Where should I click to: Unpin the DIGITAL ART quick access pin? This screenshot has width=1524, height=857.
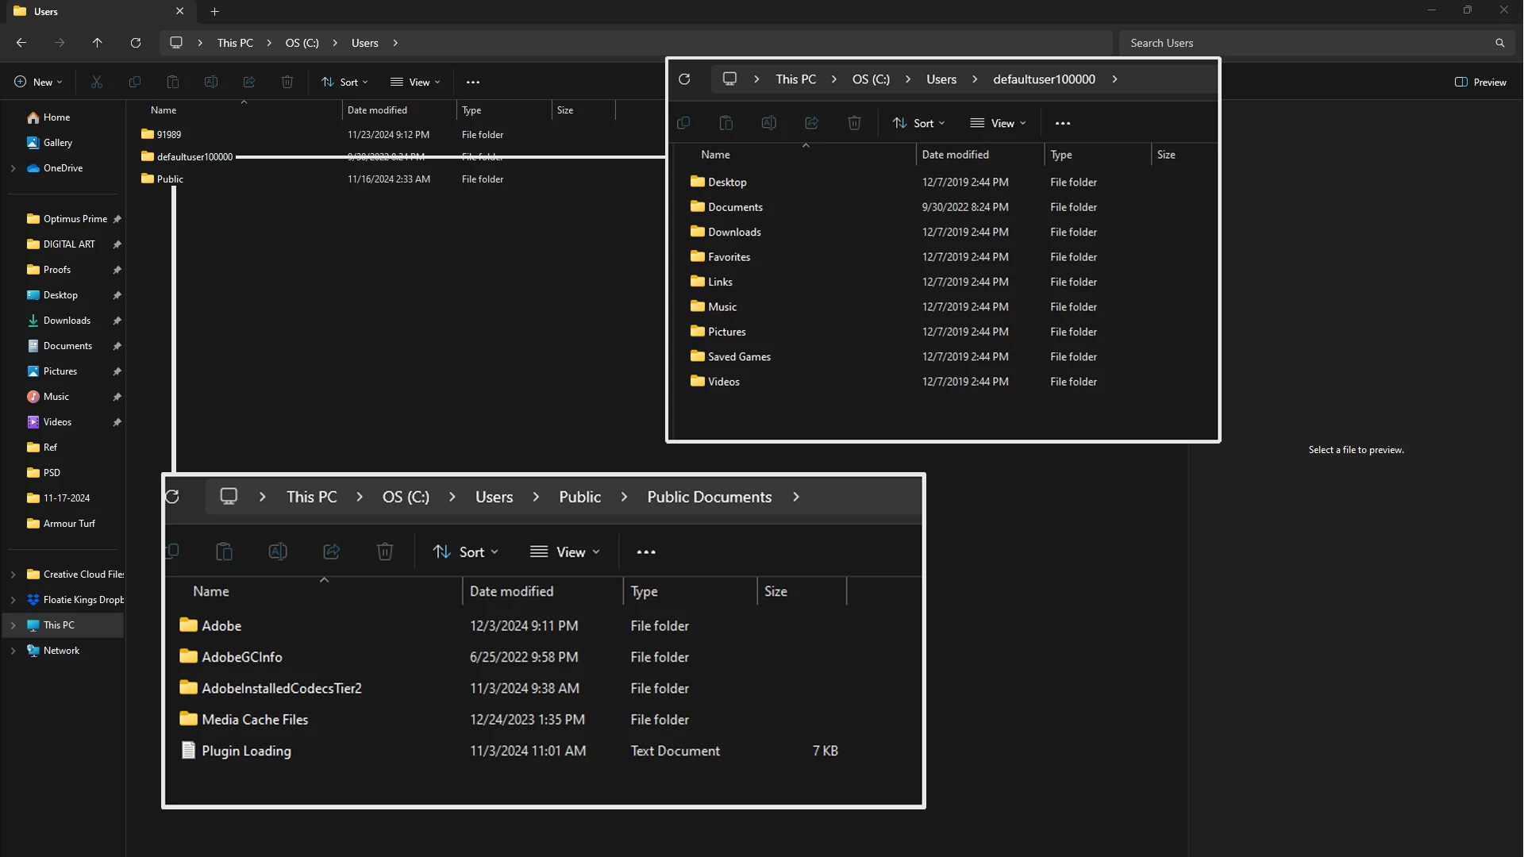pyautogui.click(x=117, y=244)
